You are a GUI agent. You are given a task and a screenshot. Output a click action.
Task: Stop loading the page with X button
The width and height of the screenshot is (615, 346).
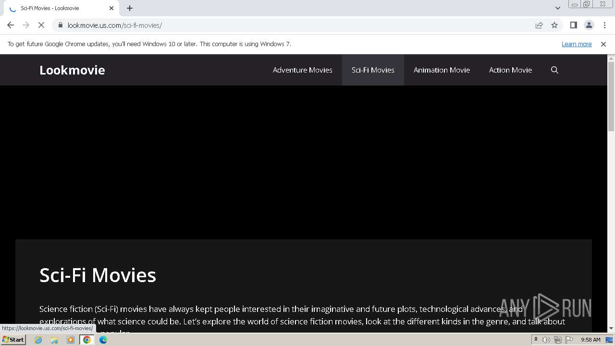42,25
